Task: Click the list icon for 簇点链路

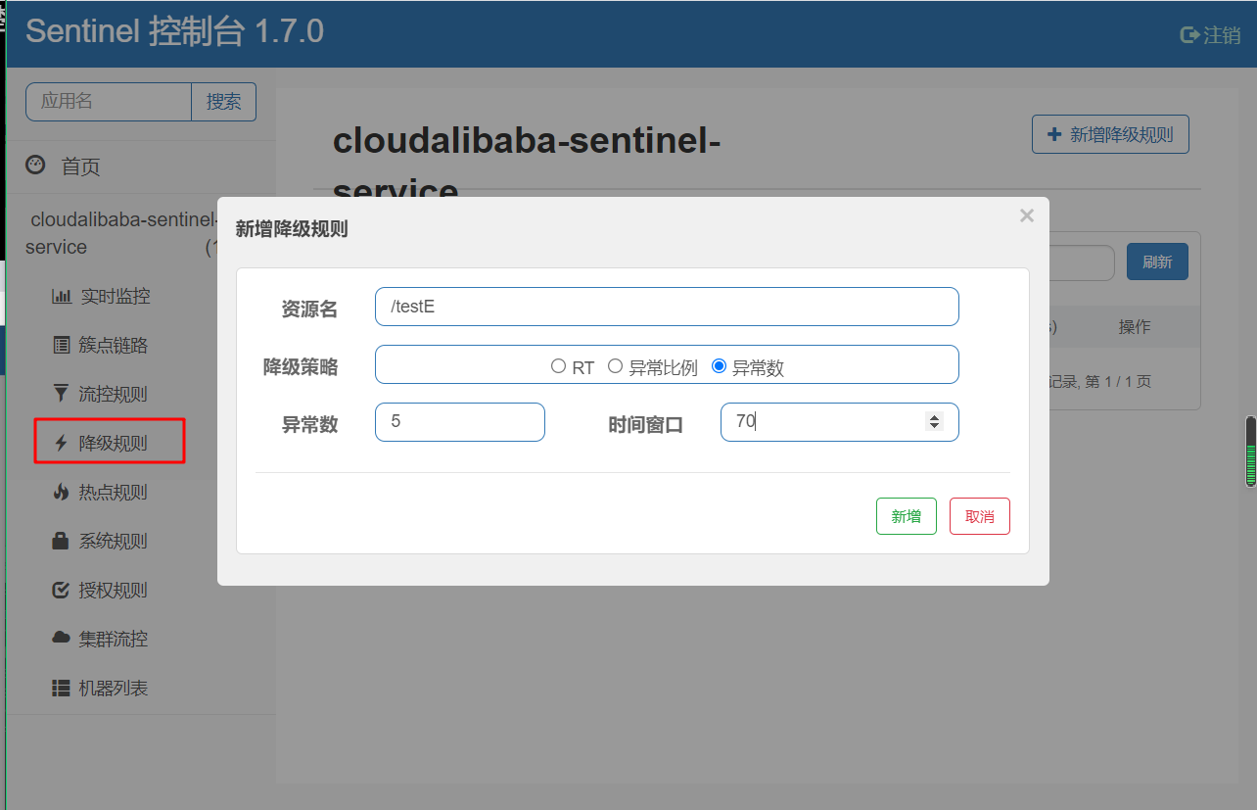Action: click(61, 345)
